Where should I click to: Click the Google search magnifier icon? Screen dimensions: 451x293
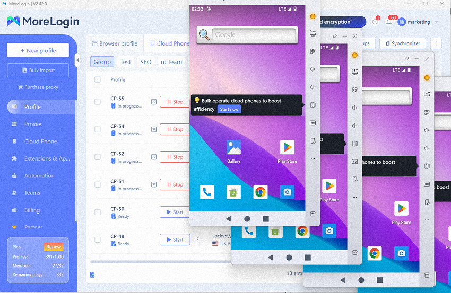click(x=204, y=35)
